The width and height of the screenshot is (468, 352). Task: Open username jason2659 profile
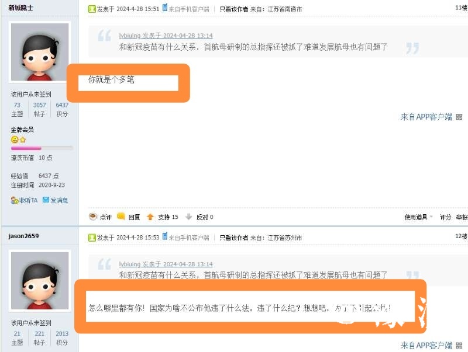tap(23, 236)
